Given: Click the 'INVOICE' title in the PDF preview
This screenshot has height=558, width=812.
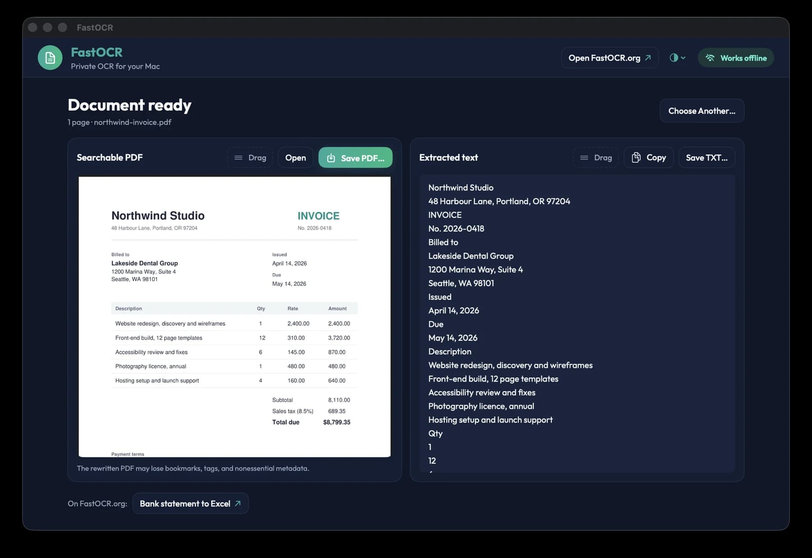Looking at the screenshot, I should tap(318, 216).
